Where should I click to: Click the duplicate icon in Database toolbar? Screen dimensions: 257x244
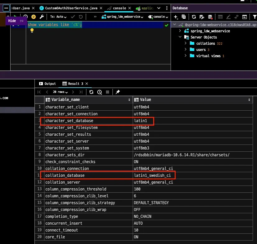pyautogui.click(x=184, y=17)
